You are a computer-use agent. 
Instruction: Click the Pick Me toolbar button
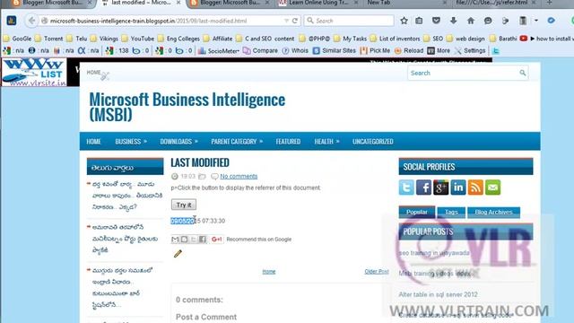click(376, 51)
